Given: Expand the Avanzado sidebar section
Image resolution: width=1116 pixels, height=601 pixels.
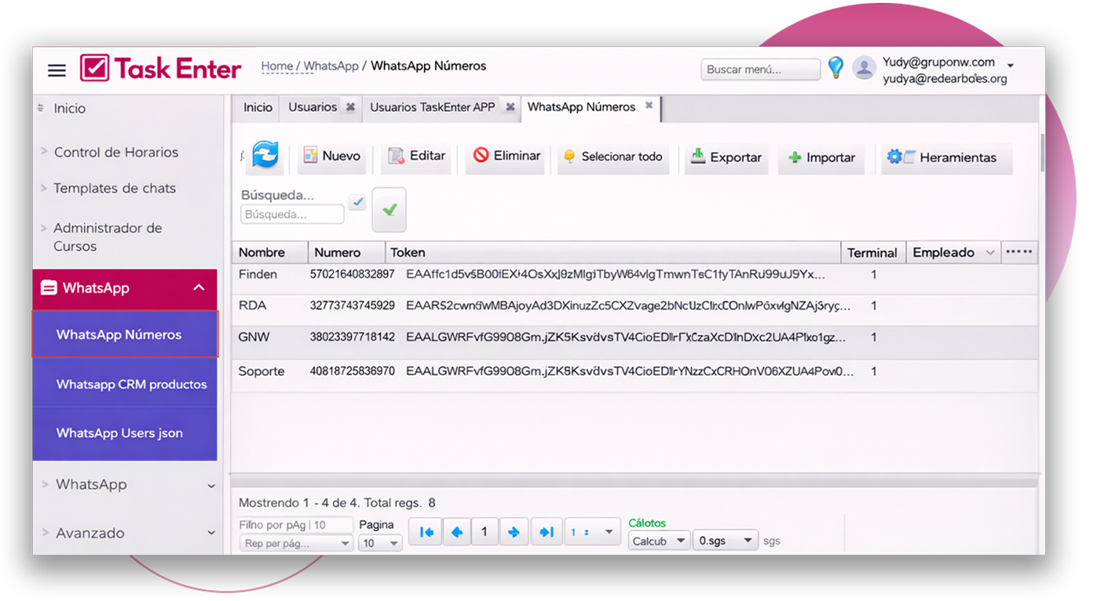Looking at the screenshot, I should pos(211,533).
